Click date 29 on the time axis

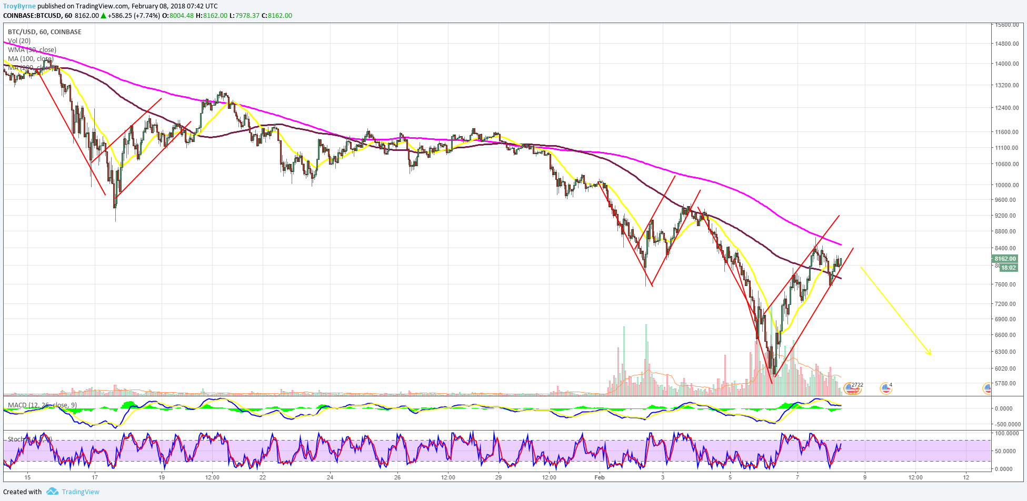(498, 477)
